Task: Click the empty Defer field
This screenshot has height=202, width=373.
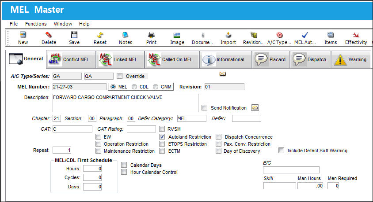Action: [247, 118]
